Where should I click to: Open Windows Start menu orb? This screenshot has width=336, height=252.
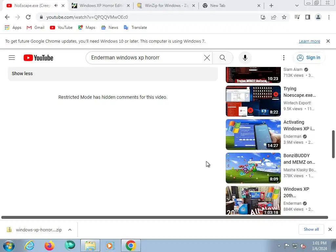(x=9, y=245)
